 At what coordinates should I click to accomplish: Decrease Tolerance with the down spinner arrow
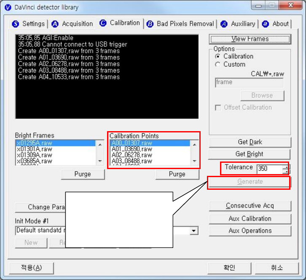[x=286, y=172]
